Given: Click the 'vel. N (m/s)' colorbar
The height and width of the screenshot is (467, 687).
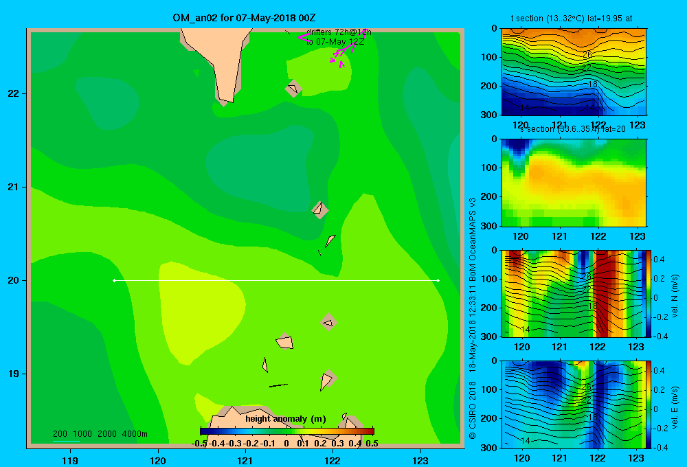Looking at the screenshot, I should click(x=649, y=293).
